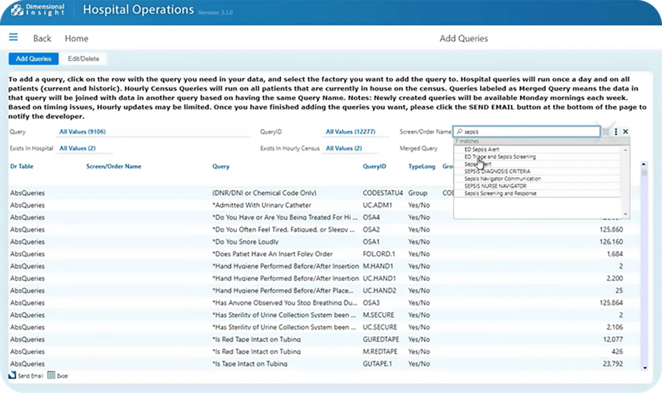Screen dimensions: 662x393
Task: Select the Add Queries tab
Action: coord(34,59)
